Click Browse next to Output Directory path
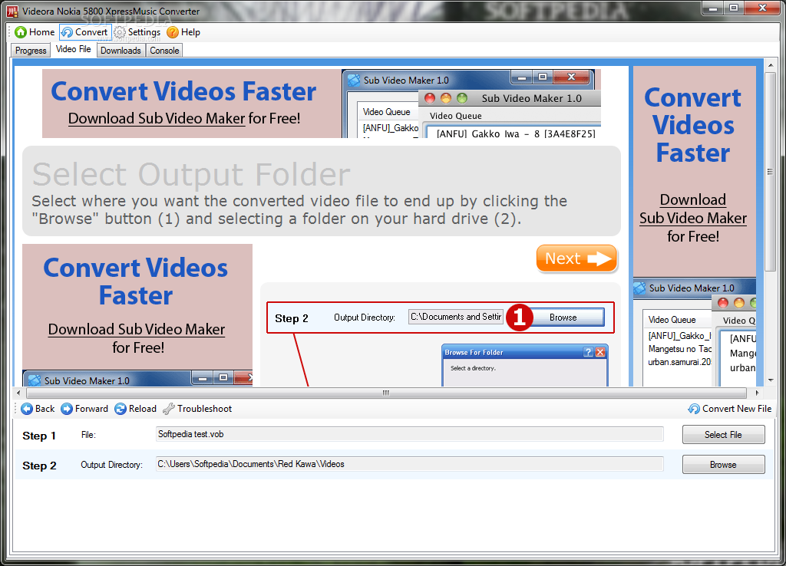The width and height of the screenshot is (786, 566). coord(723,464)
